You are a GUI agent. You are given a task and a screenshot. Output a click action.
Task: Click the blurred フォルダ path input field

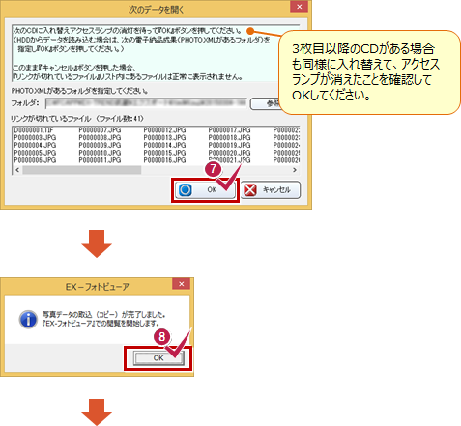146,103
